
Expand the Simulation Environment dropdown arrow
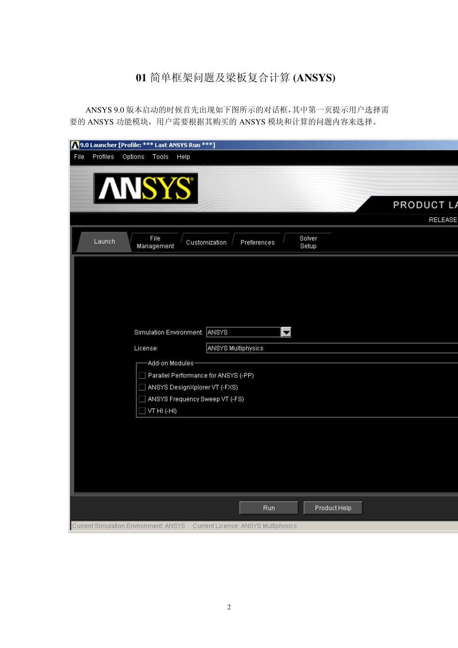286,332
